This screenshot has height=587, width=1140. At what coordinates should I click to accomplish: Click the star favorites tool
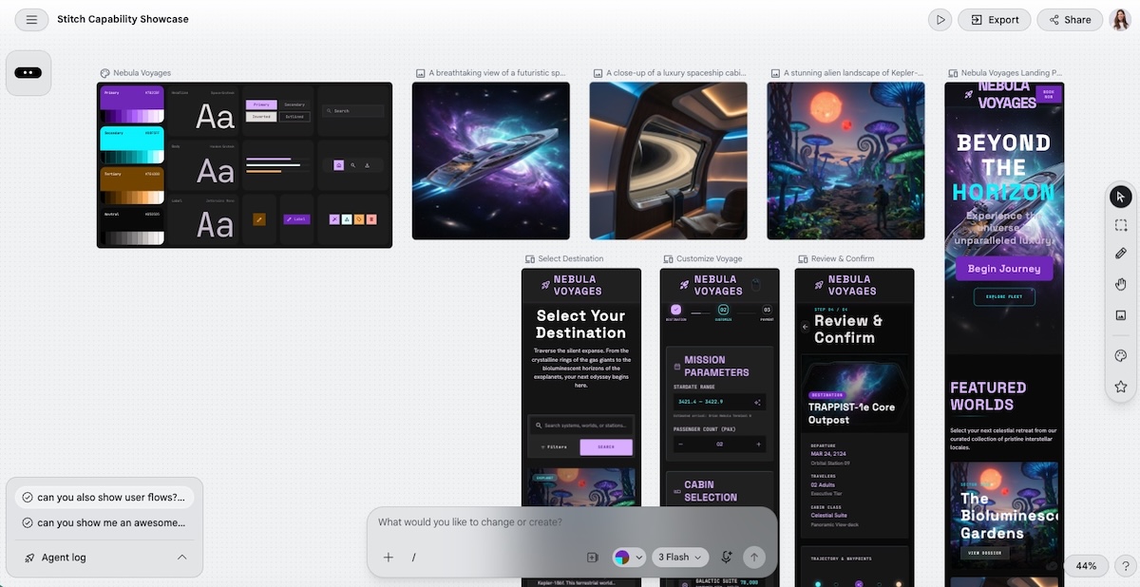[1121, 387]
